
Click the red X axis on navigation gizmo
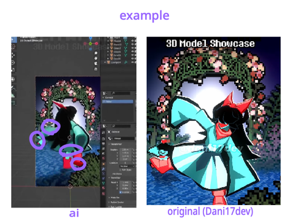point(96,44)
